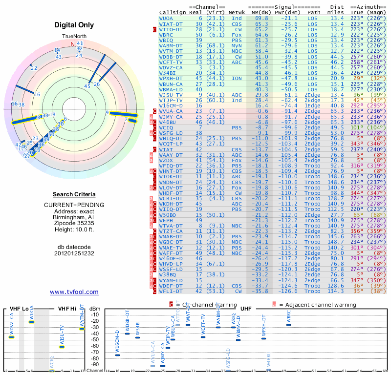
Task: Click the red N north marker on radar
Action: coord(72,44)
